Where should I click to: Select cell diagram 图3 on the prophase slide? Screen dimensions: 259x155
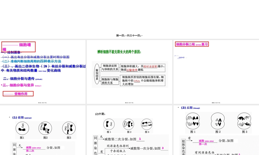tap(68, 128)
